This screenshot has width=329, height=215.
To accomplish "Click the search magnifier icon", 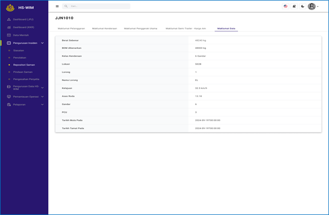I will [66, 6].
